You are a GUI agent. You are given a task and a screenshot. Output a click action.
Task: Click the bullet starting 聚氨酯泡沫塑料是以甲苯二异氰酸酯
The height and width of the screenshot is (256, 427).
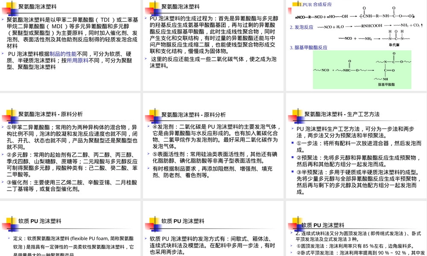[72, 33]
